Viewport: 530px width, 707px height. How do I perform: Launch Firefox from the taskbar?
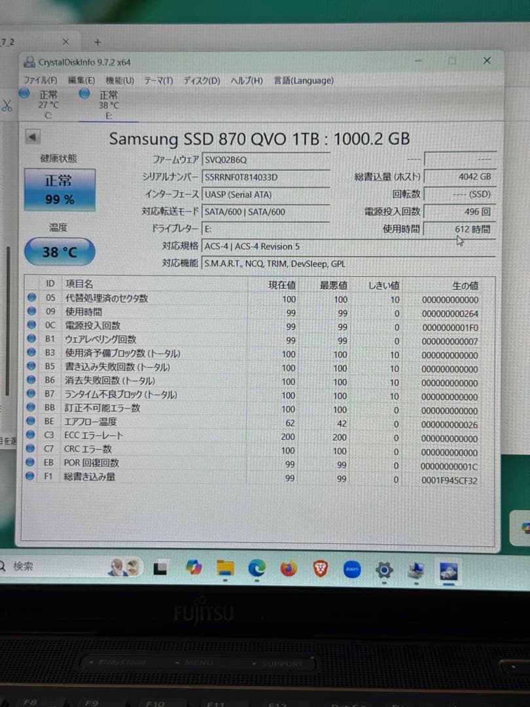click(x=288, y=570)
